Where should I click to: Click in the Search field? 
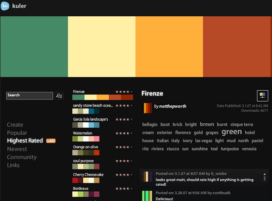[29, 96]
